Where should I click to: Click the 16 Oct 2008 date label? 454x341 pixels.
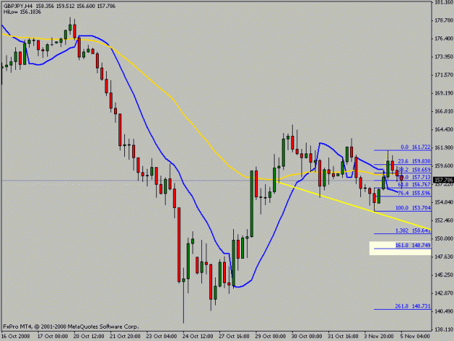click(16, 337)
